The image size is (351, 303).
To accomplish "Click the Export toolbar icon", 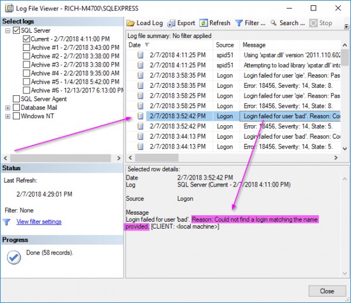I will pyautogui.click(x=171, y=23).
